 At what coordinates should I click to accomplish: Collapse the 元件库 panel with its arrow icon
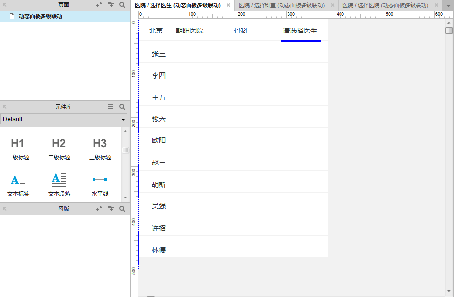tap(4, 106)
